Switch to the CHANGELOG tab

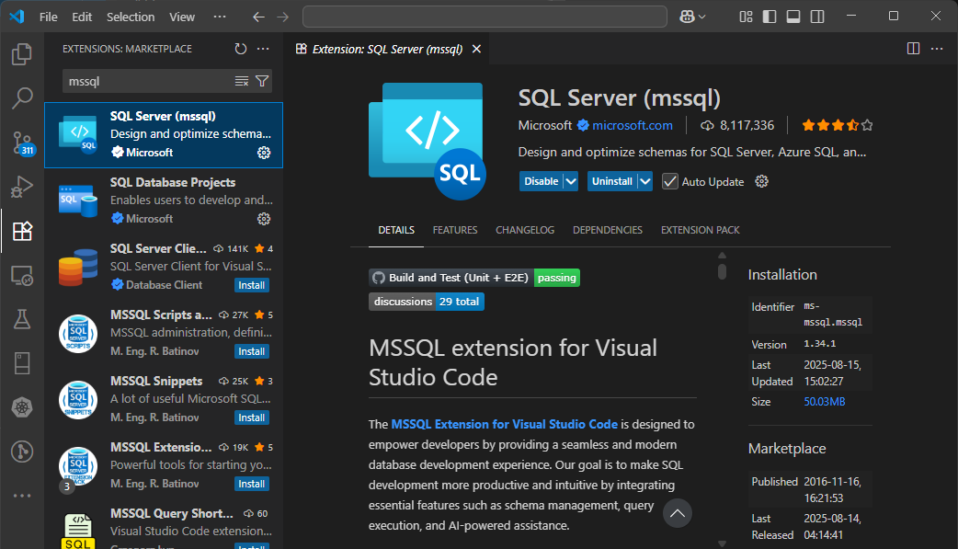click(x=525, y=230)
